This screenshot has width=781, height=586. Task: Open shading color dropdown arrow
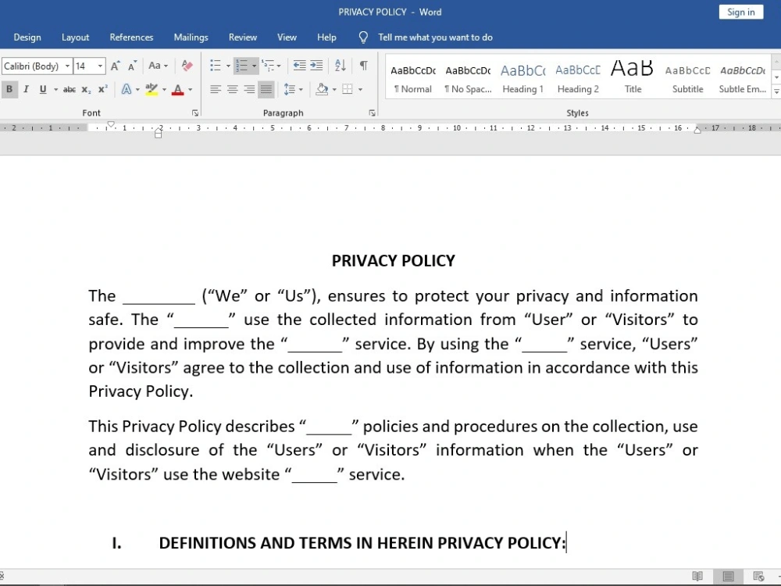(334, 90)
